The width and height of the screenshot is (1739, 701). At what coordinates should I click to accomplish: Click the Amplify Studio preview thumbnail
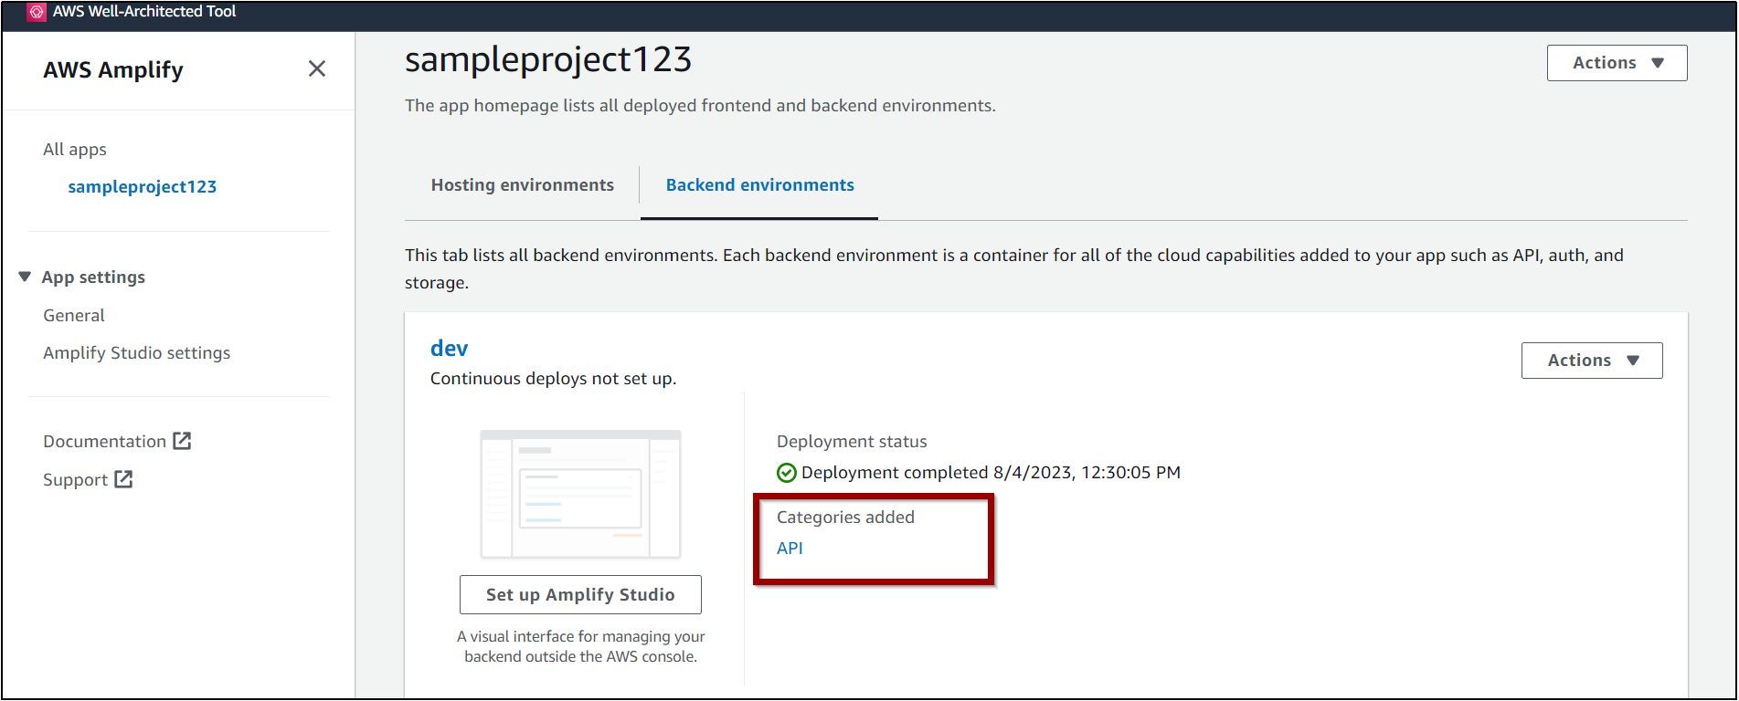(x=580, y=494)
